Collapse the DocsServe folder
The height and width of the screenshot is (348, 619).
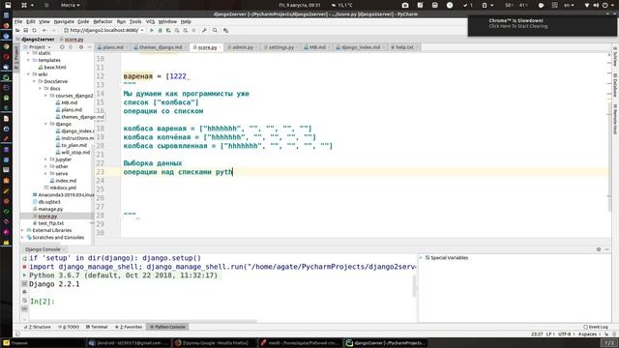[35, 81]
